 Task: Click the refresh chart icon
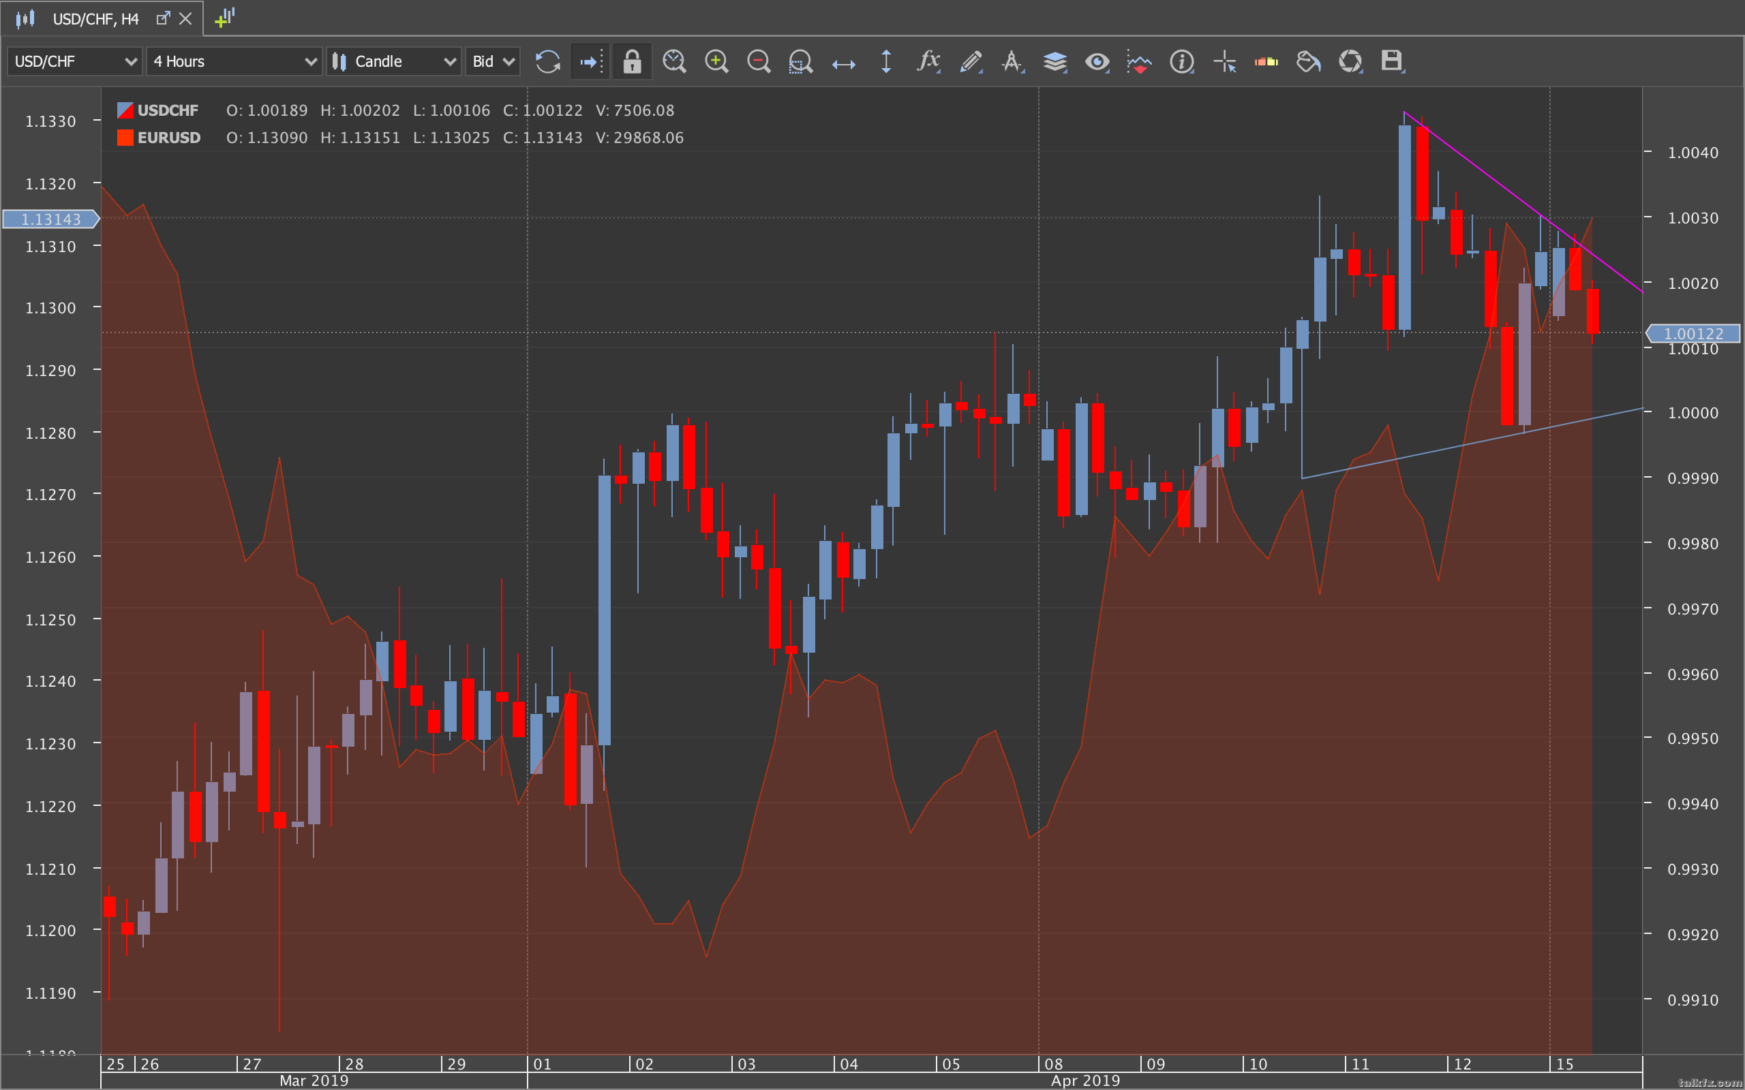[548, 61]
